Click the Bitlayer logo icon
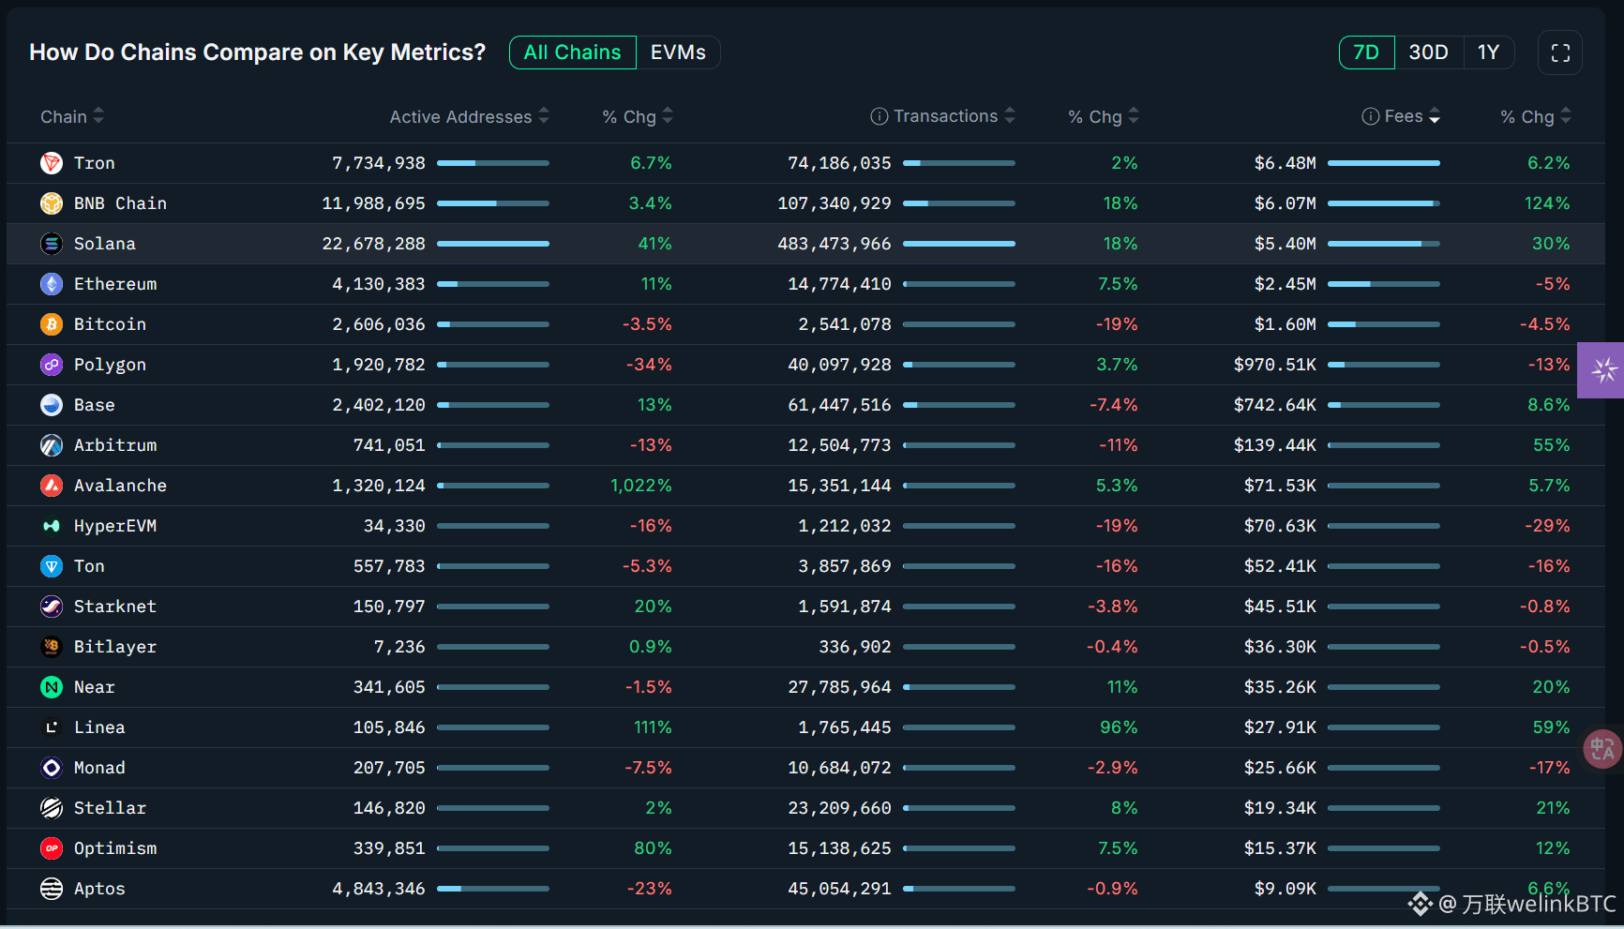The width and height of the screenshot is (1624, 929). tap(52, 647)
